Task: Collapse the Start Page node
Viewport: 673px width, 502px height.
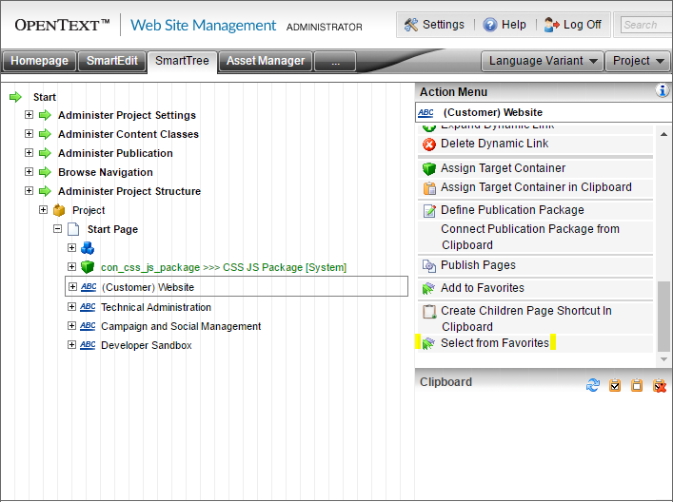Action: pos(57,228)
